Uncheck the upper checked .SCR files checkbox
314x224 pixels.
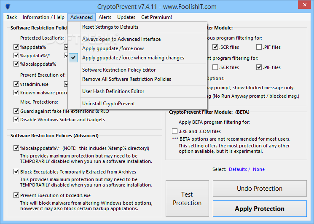click(x=215, y=47)
